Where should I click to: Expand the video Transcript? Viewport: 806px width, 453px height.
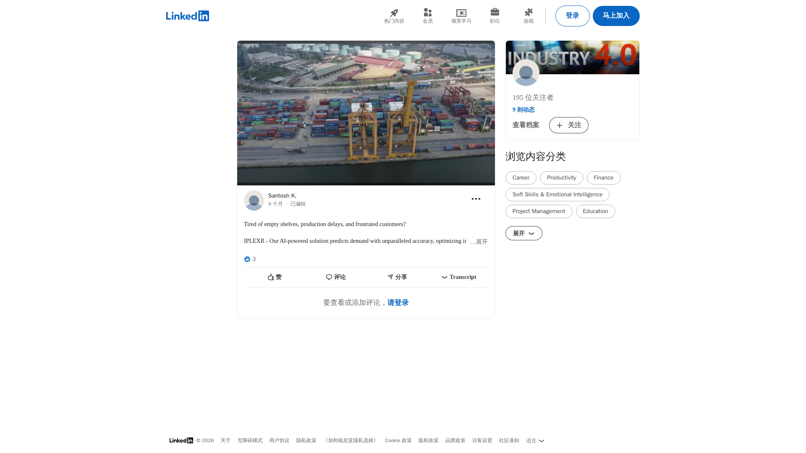458,277
